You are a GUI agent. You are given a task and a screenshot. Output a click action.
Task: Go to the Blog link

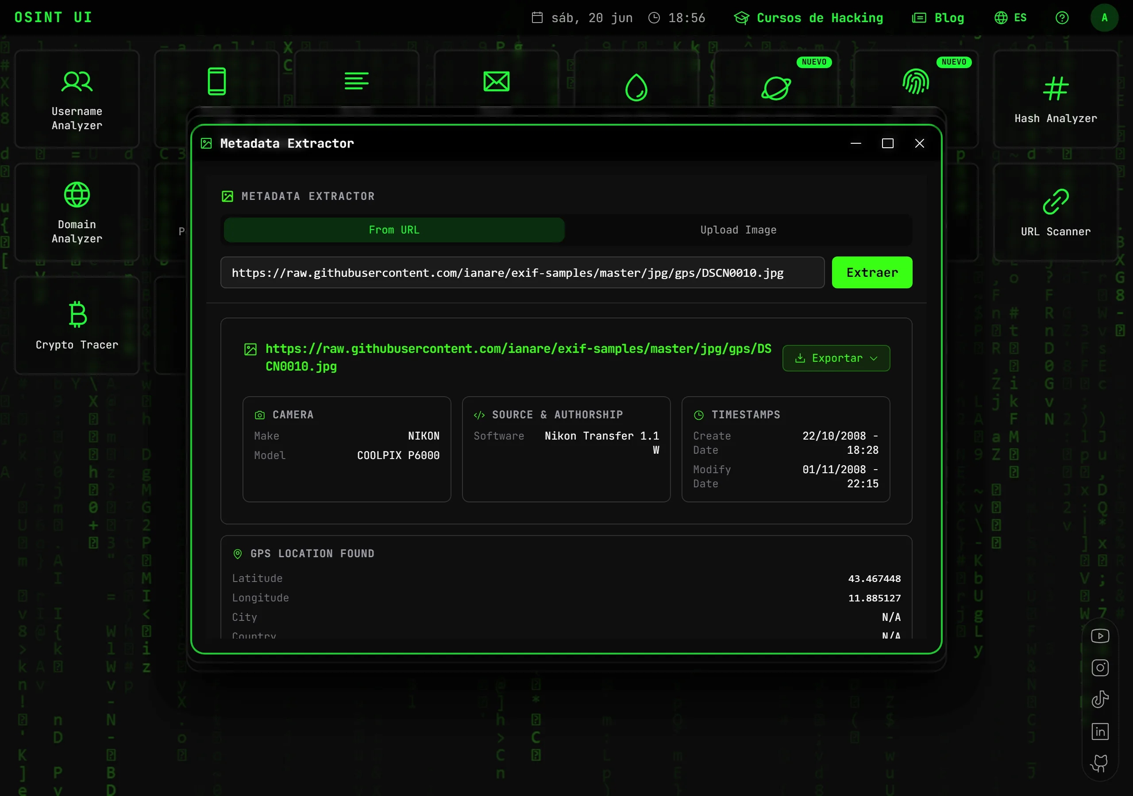coord(937,18)
